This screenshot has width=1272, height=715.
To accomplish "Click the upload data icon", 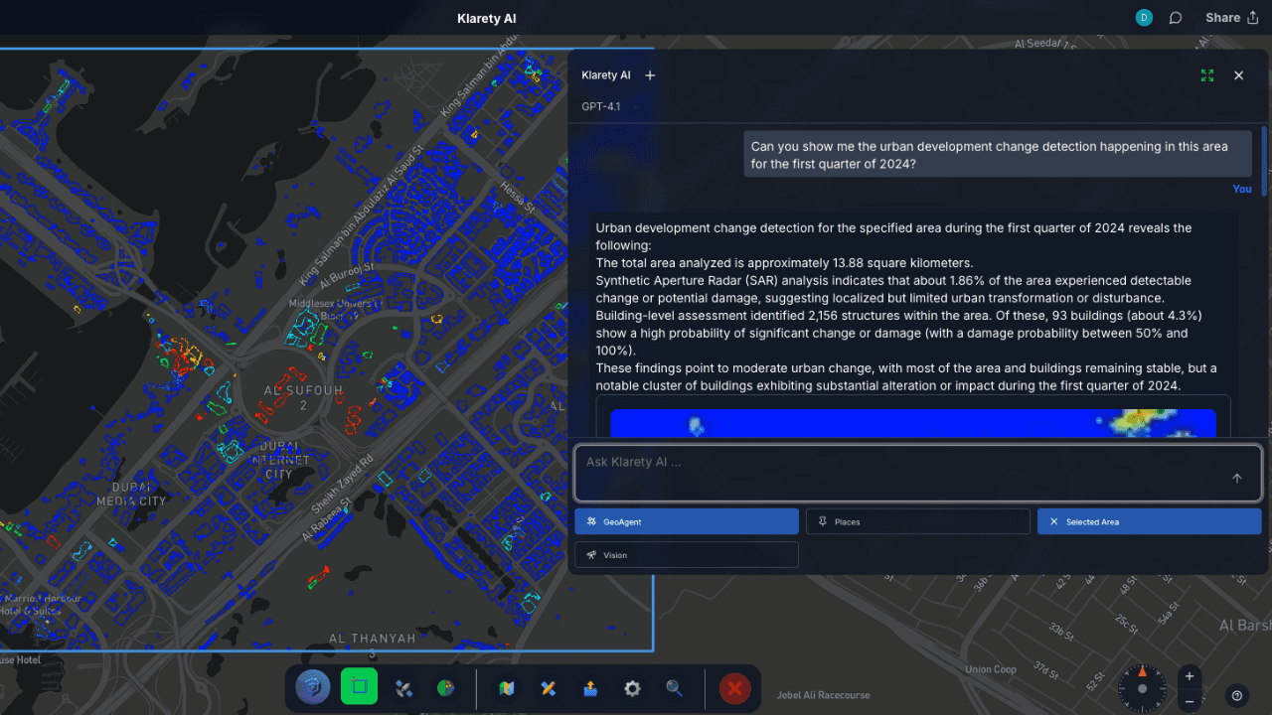I will pyautogui.click(x=590, y=688).
